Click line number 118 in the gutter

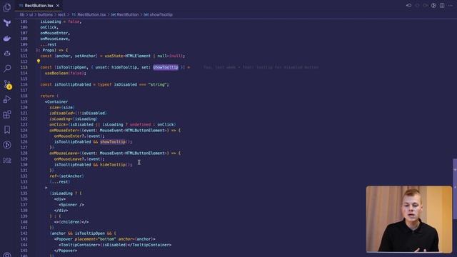pyautogui.click(x=24, y=96)
